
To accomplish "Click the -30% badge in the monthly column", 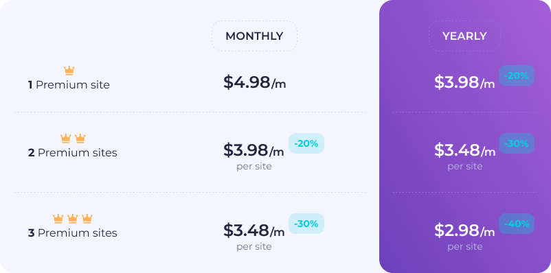I will 306,224.
